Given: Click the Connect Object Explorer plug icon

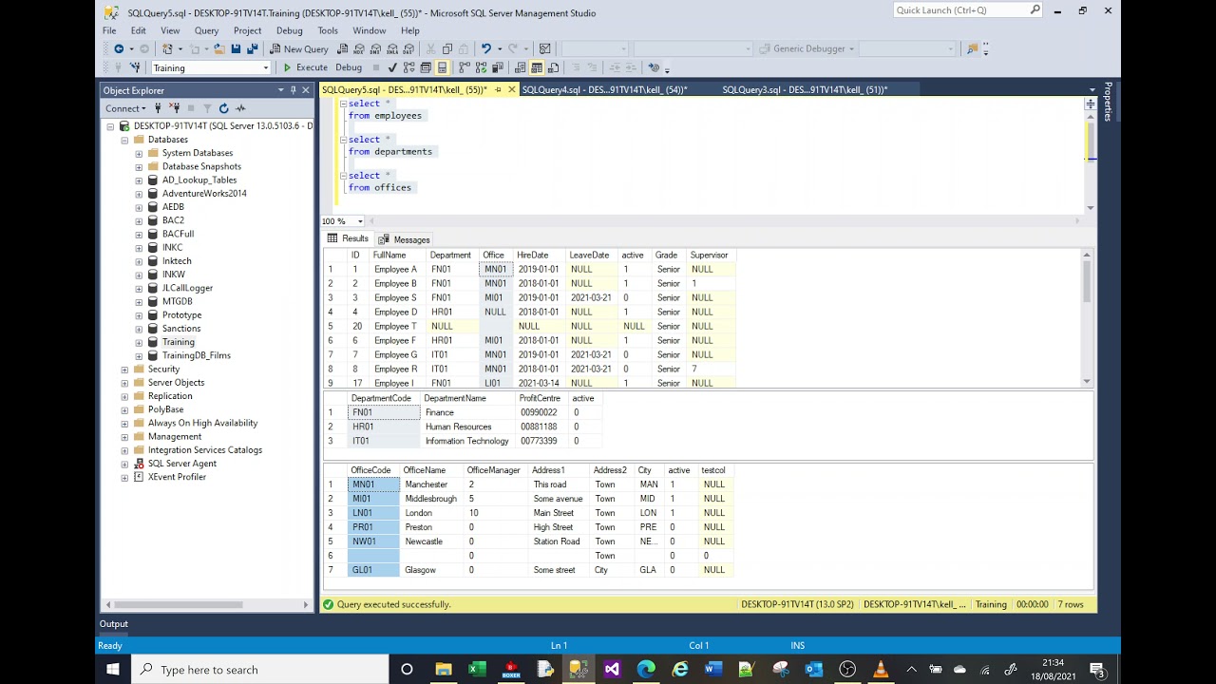Looking at the screenshot, I should [158, 108].
